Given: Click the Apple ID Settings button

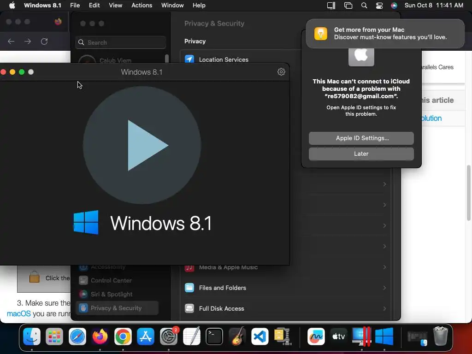Looking at the screenshot, I should tap(361, 138).
